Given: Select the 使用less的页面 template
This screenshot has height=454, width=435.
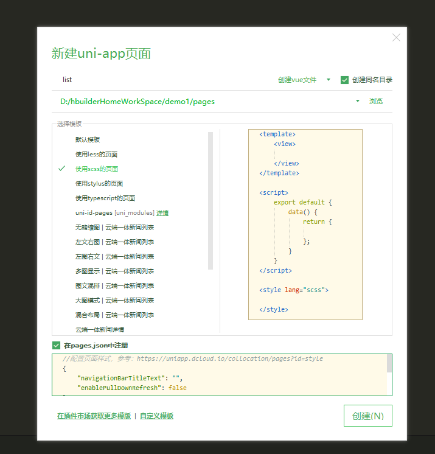Looking at the screenshot, I should (96, 155).
